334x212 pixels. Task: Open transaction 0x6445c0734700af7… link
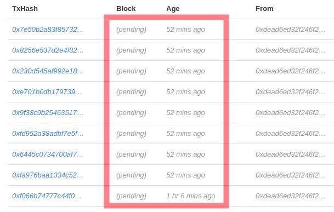48,154
